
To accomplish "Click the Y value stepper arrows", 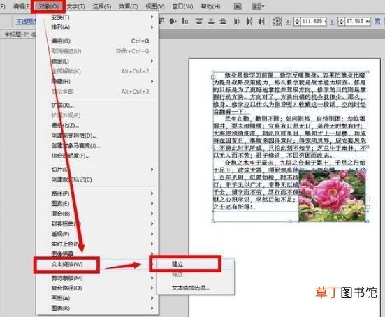I will tap(342, 22).
